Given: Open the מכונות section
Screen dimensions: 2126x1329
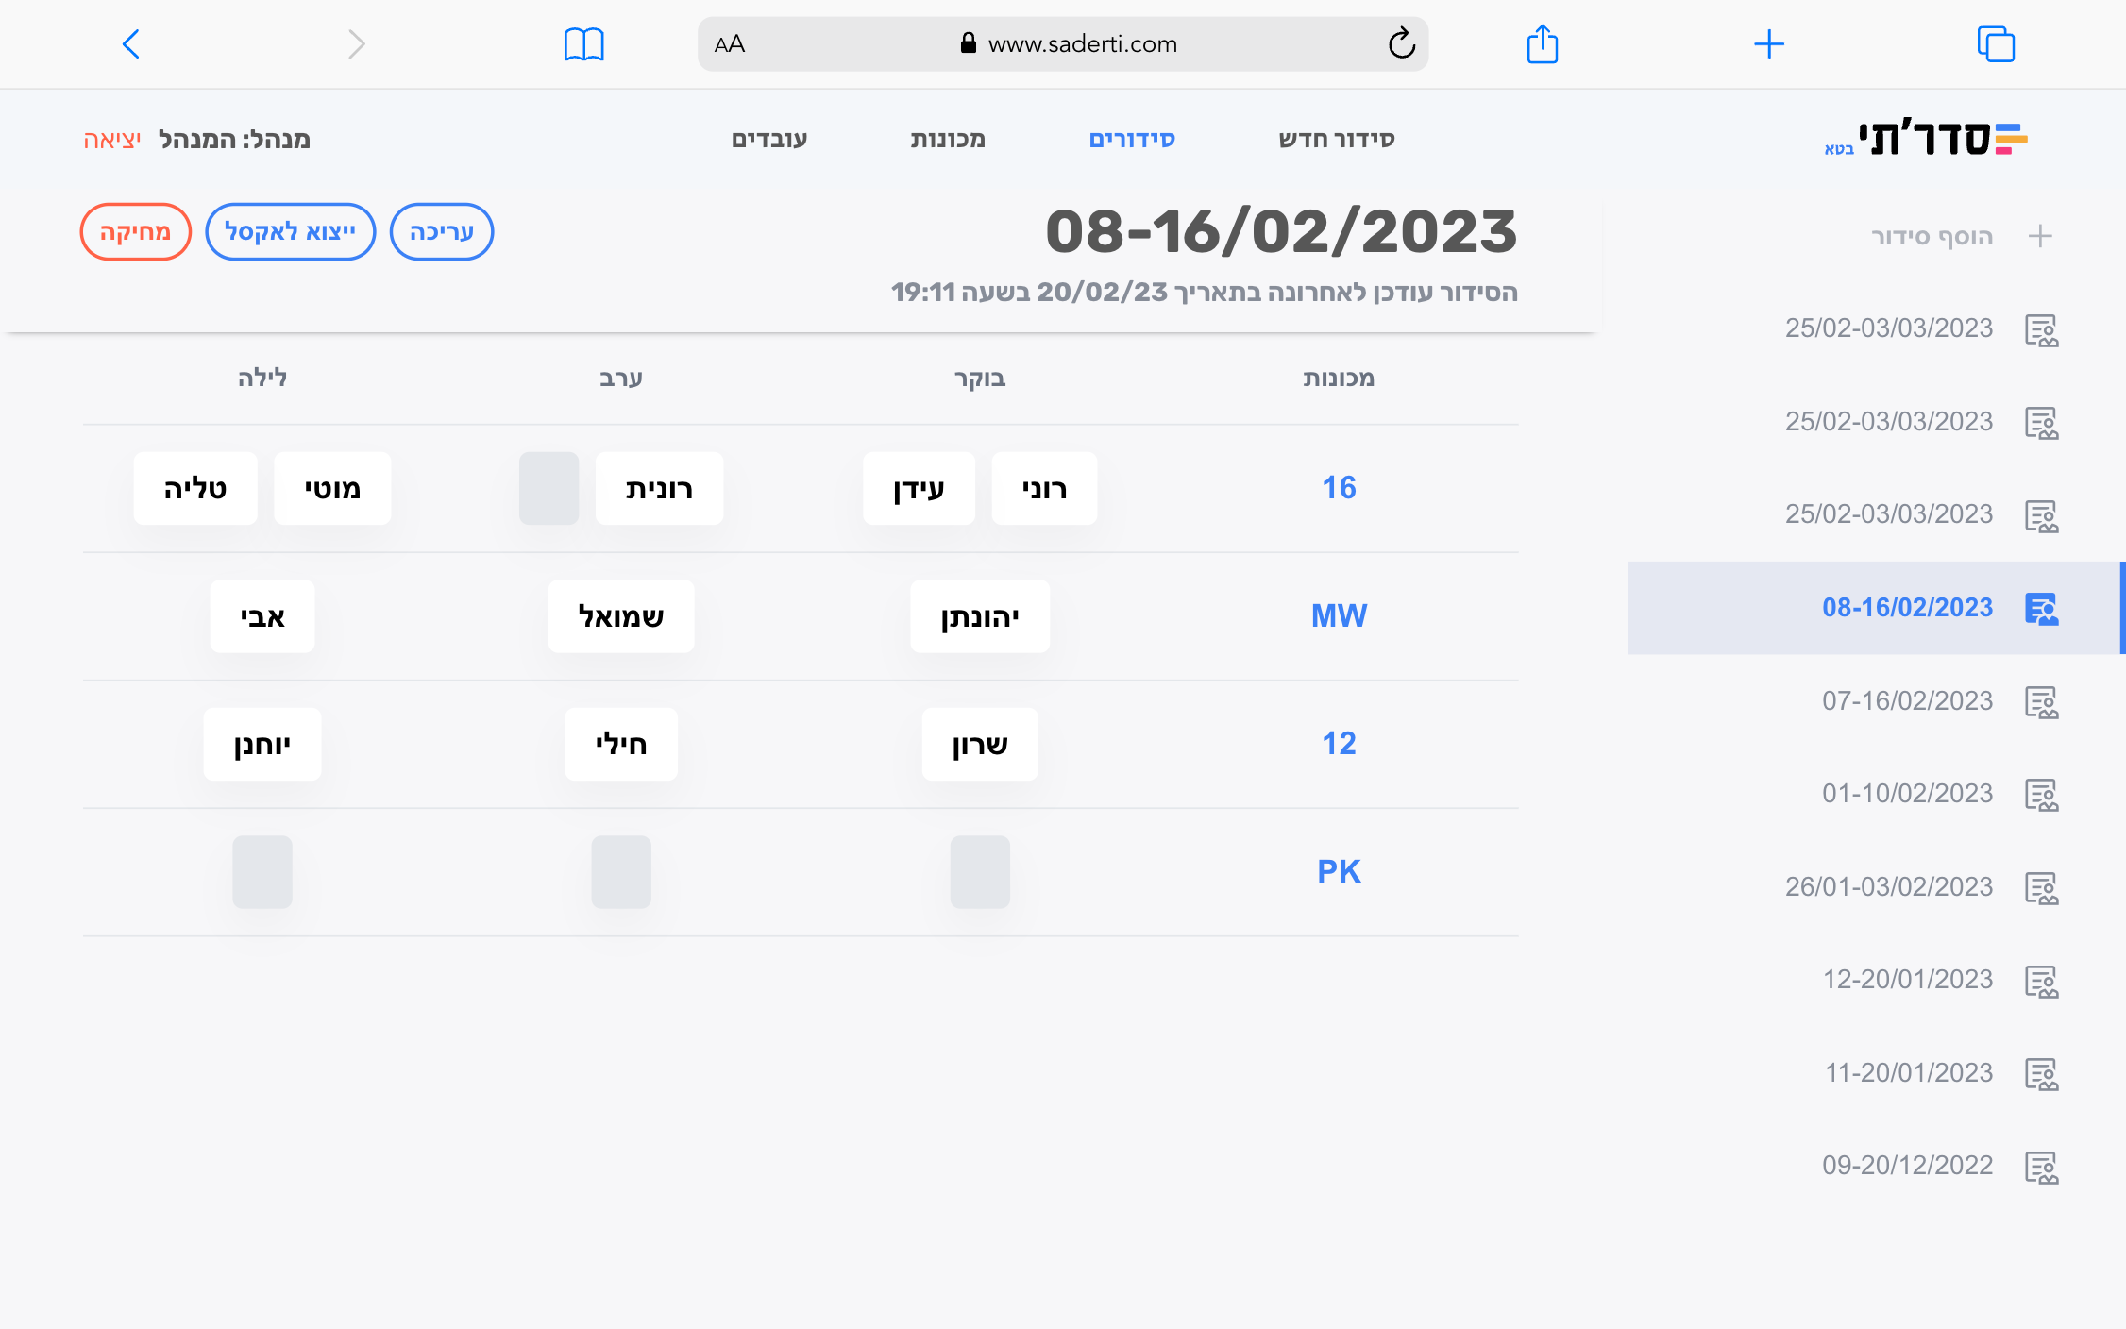Looking at the screenshot, I should pyautogui.click(x=949, y=138).
